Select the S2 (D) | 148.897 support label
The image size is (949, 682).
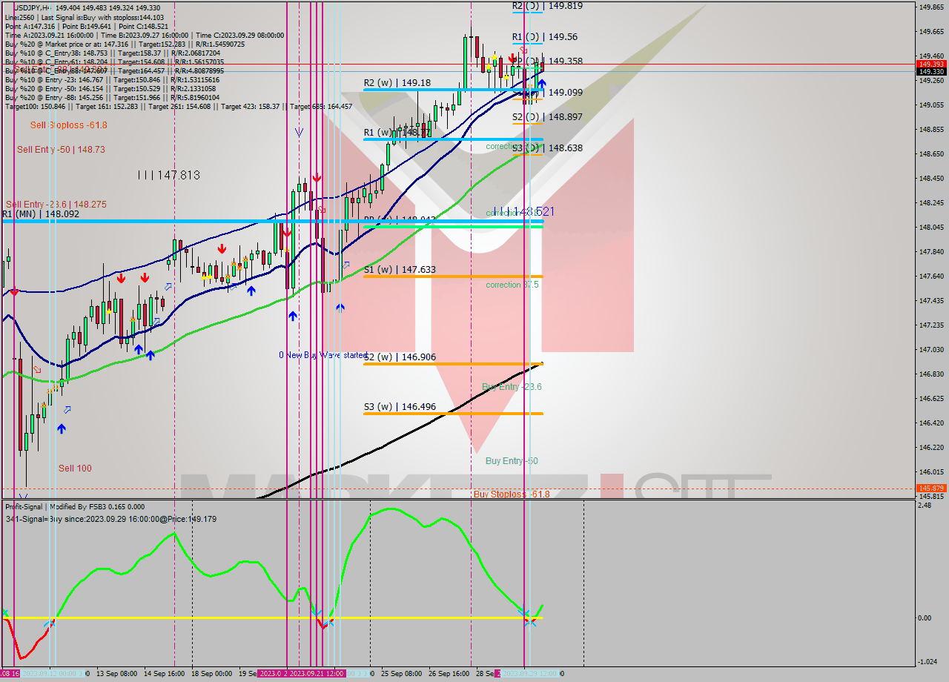pos(547,117)
